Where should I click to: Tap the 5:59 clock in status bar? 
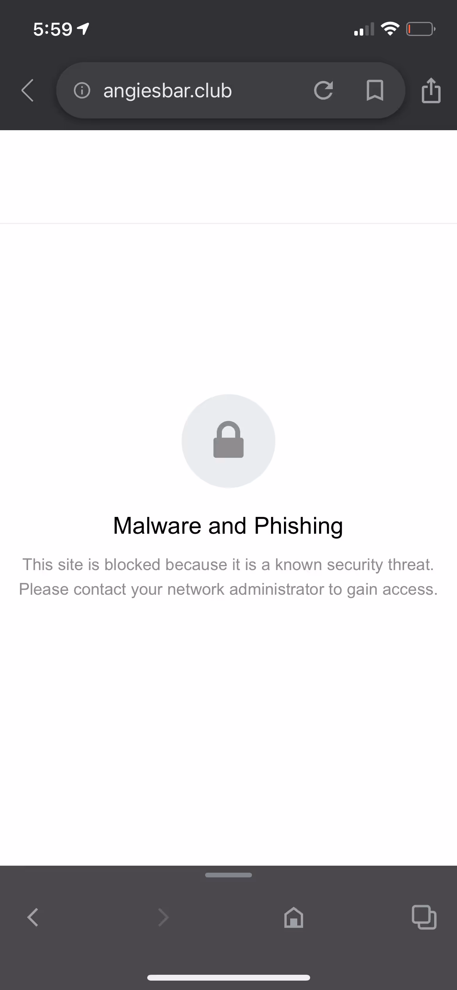(x=53, y=29)
